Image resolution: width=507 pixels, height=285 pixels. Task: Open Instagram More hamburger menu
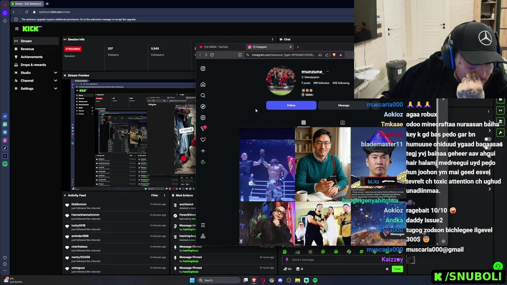[x=203, y=225]
